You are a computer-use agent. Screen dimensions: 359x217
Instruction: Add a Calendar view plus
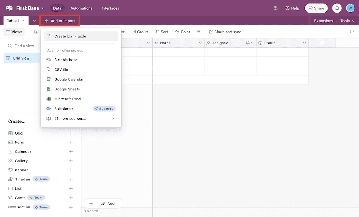point(71,152)
